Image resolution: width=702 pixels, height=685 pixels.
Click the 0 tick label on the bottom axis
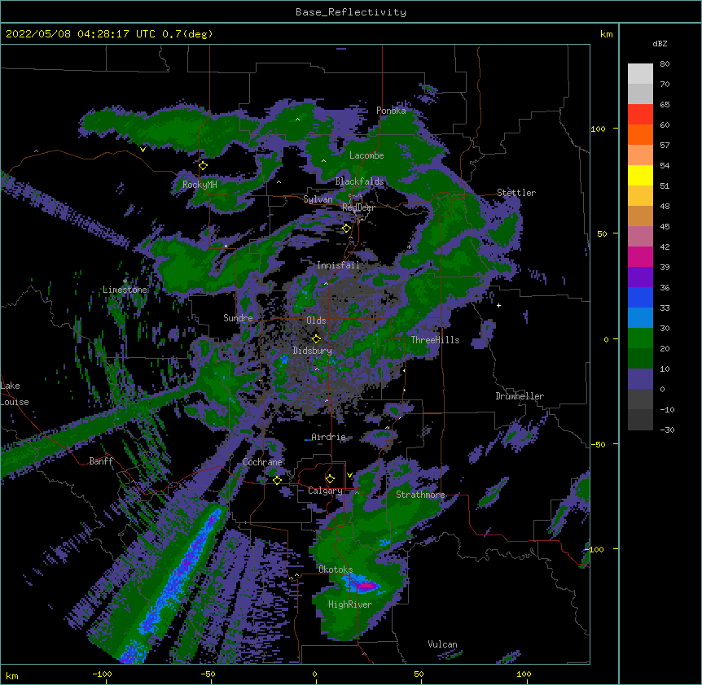point(314,674)
